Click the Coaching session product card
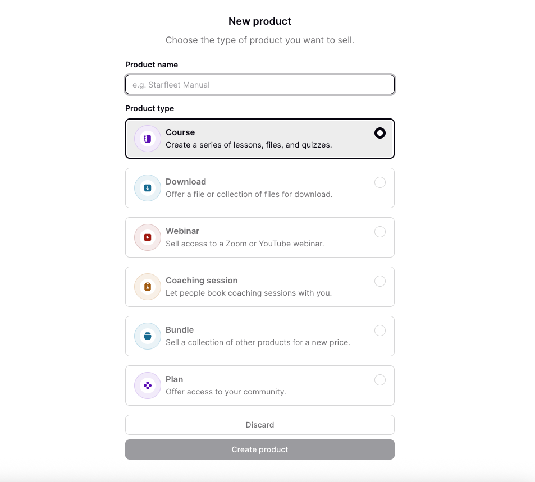Viewport: 535px width, 482px height. pos(259,286)
